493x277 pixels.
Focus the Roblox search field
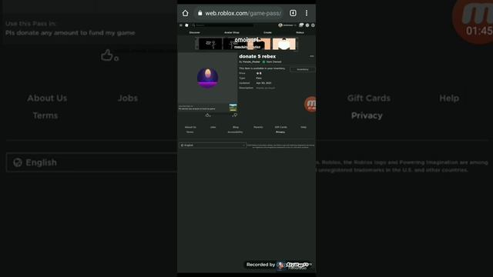223,25
